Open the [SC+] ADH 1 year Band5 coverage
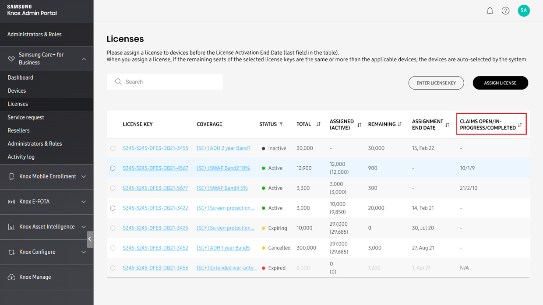Screen dimensions: 543x305 tap(223, 248)
